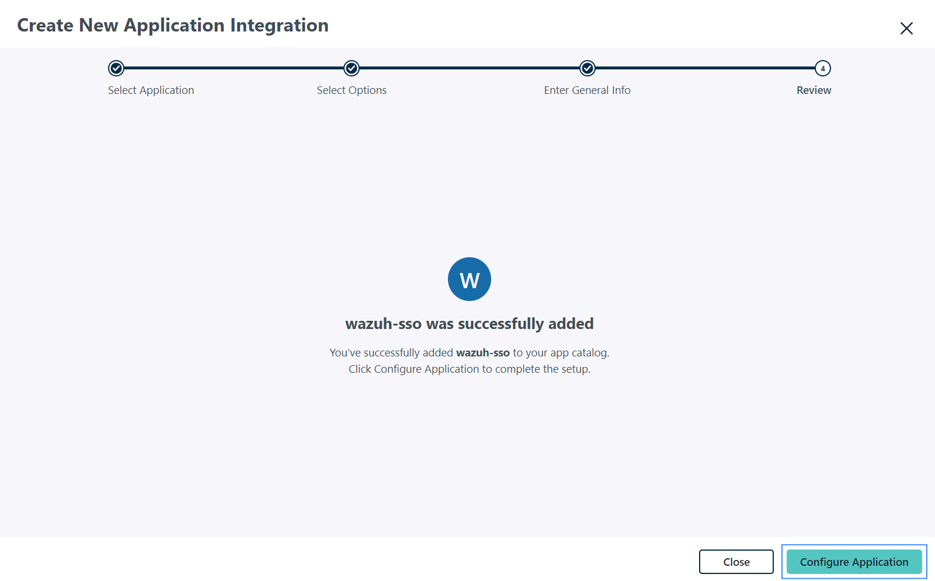This screenshot has height=581, width=935.
Task: Return to the Select Options step
Action: [351, 90]
